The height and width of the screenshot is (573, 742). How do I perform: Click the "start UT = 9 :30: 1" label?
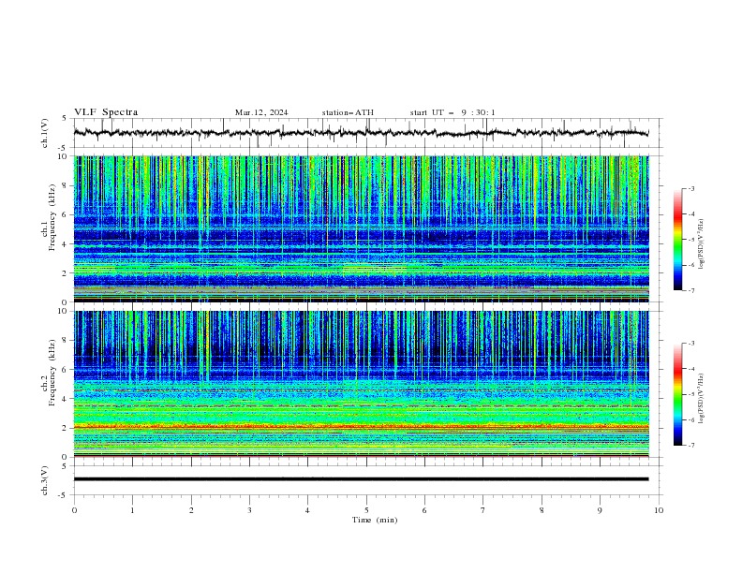(x=453, y=112)
